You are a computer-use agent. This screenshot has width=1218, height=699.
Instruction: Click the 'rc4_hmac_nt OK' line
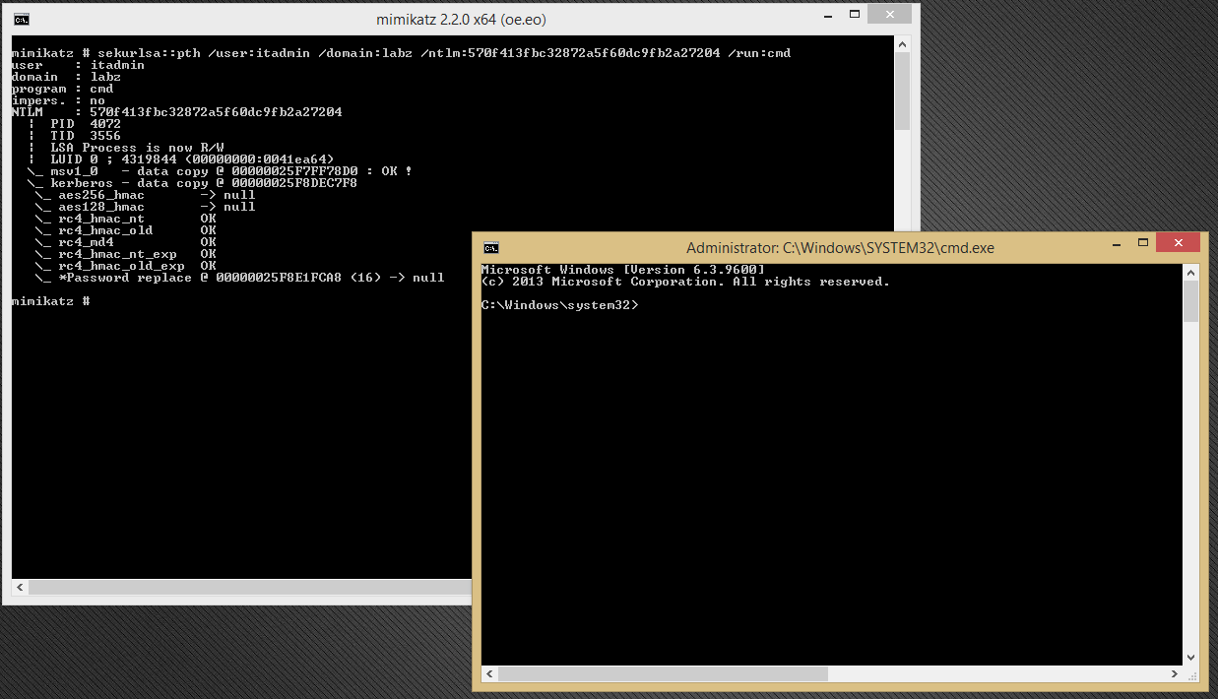click(x=125, y=219)
